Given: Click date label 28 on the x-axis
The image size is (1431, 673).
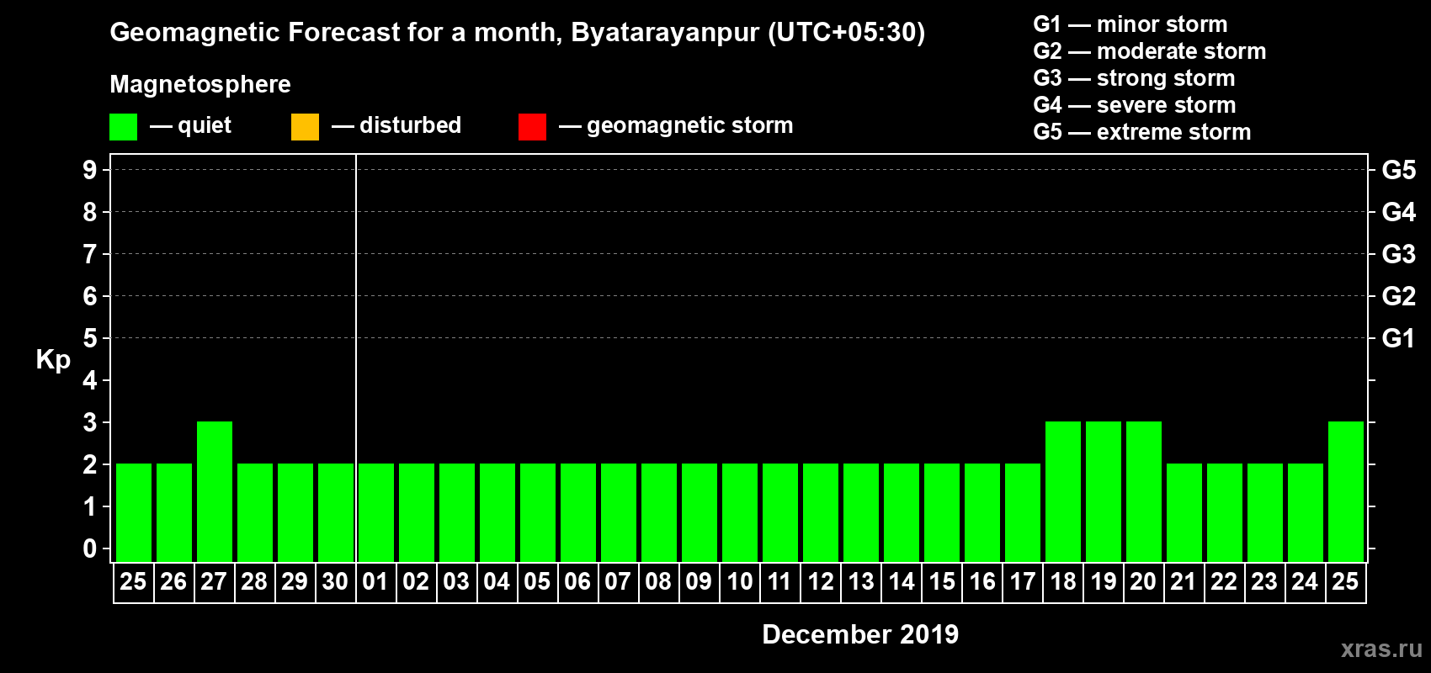Looking at the screenshot, I should click(254, 581).
